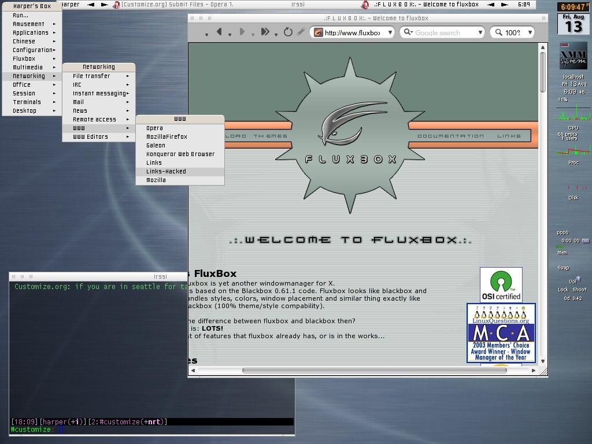
Task: Open the Back button history dropdown arrow
Action: [230, 35]
